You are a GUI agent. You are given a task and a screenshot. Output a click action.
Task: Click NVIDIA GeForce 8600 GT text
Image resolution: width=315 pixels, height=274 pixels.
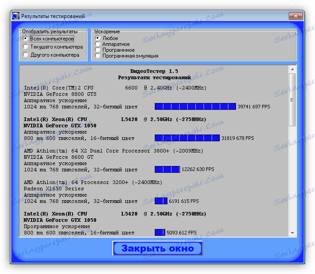coord(59,157)
